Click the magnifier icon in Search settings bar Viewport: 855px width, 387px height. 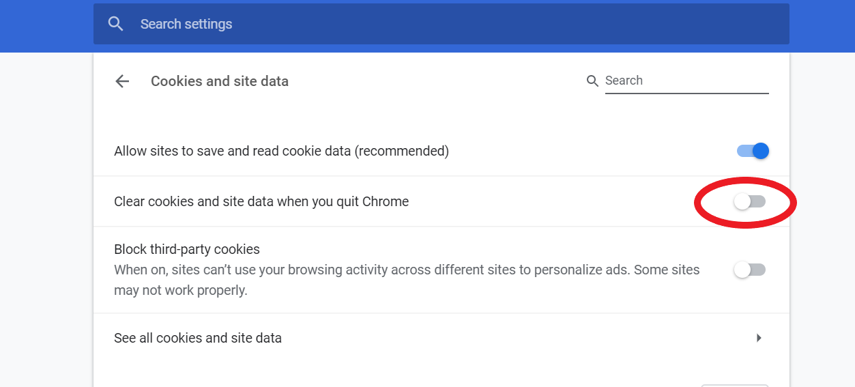(x=116, y=24)
